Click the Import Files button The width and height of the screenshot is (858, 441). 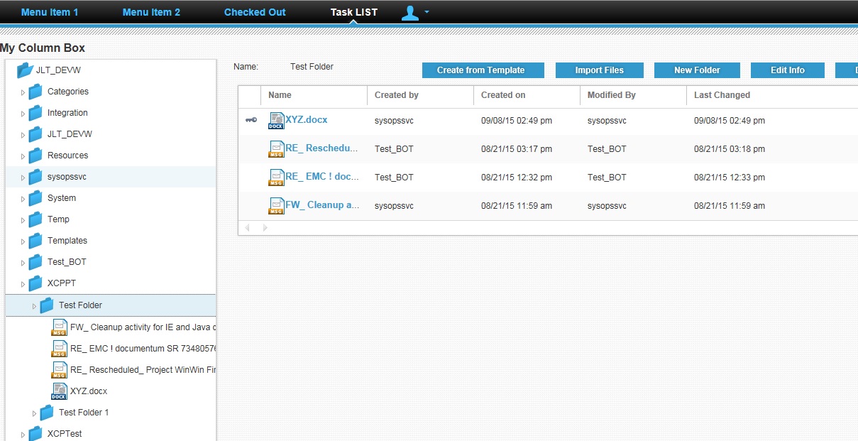click(x=599, y=70)
